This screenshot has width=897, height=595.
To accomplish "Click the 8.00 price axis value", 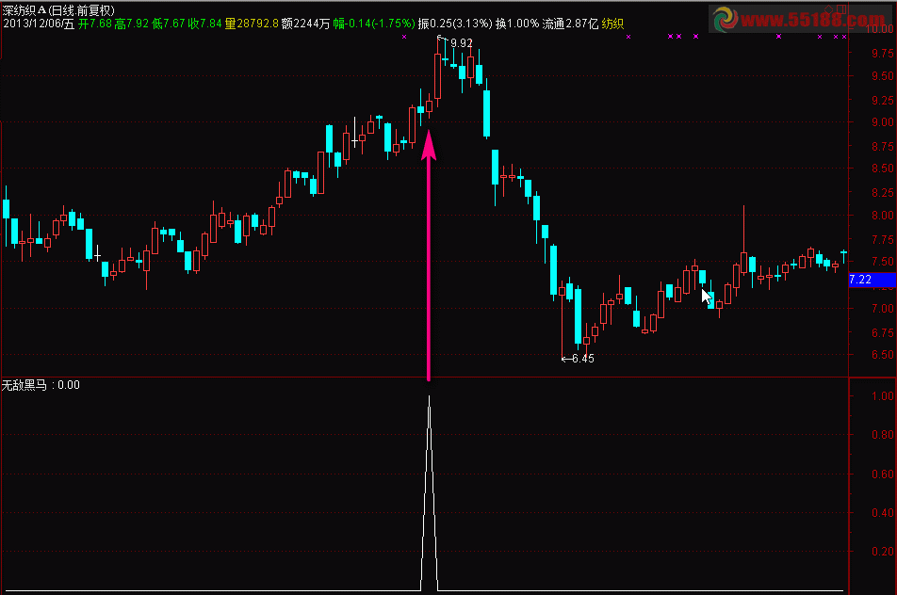I will click(883, 216).
